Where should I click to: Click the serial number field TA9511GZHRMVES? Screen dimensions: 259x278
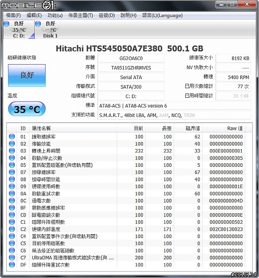tap(131, 68)
